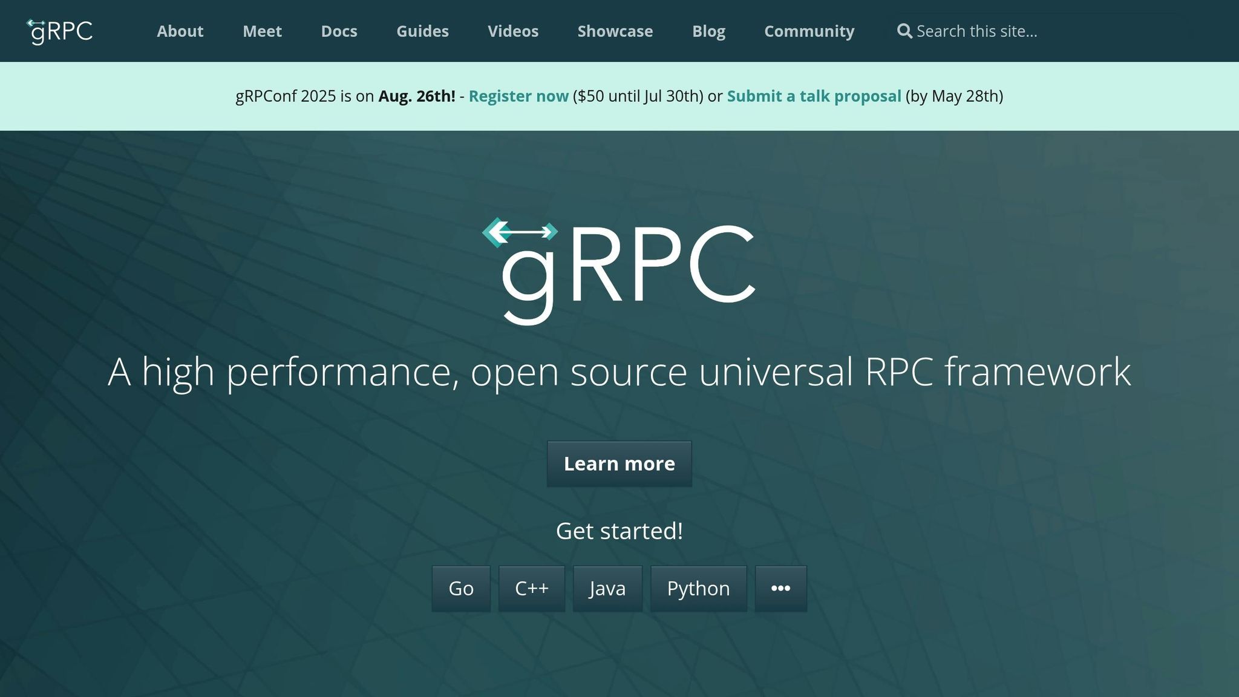1239x697 pixels.
Task: Click the search magnifier icon
Action: (x=905, y=31)
